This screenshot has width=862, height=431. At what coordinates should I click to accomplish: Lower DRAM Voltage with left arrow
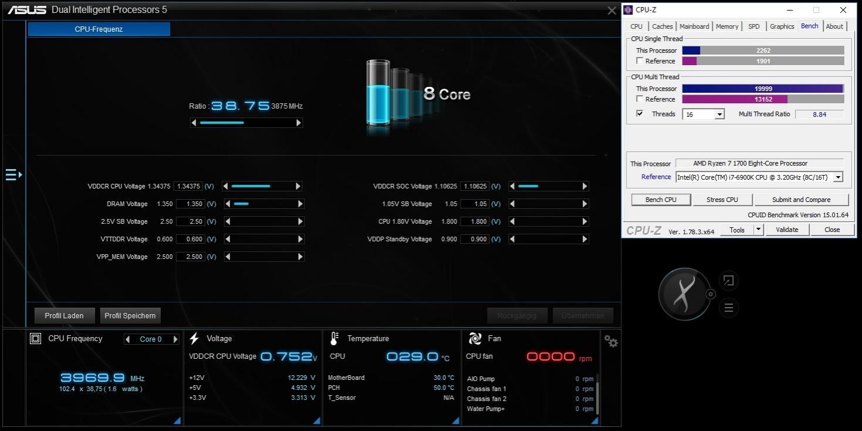(228, 204)
